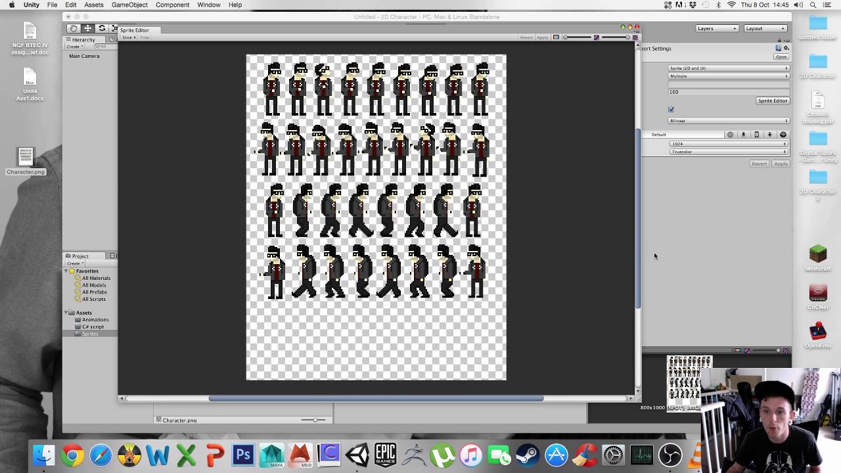Select the Rotate tool in Unity toolbar
Screen dimensions: 841x473
(x=101, y=28)
